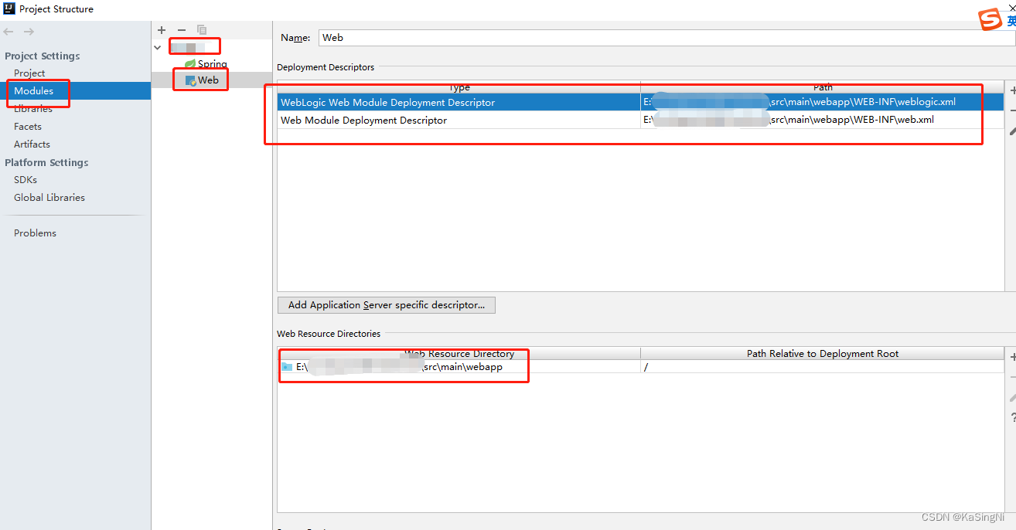The image size is (1016, 530).
Task: Collapse the module tree node chevron
Action: tap(158, 46)
